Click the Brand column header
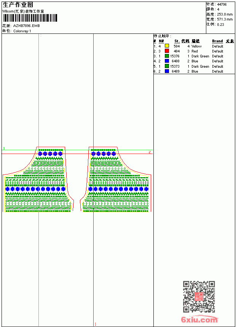This screenshot has height=327, width=236. pos(217,41)
